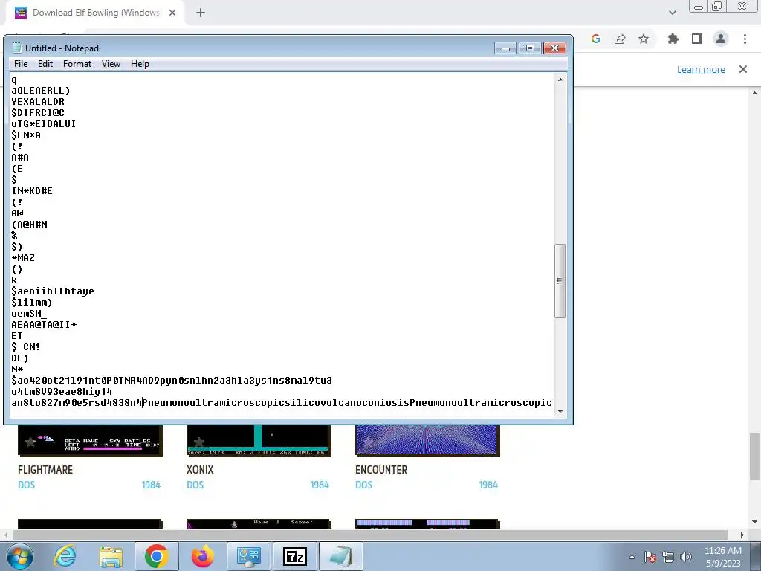761x571 pixels.
Task: Open the Flightmare game thumbnail
Action: [x=90, y=441]
